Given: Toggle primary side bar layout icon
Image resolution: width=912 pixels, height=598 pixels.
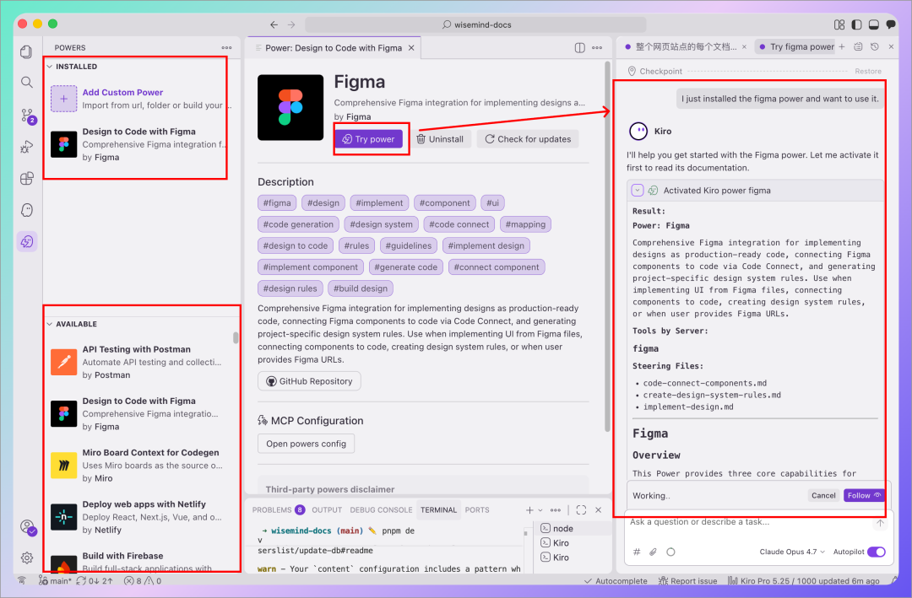Looking at the screenshot, I should pos(856,24).
